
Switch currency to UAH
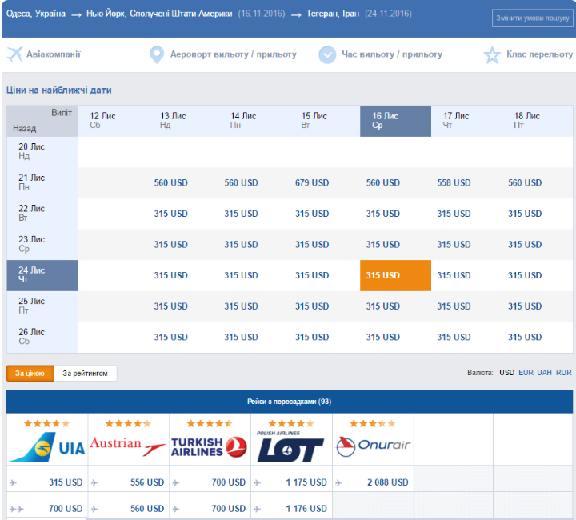click(x=545, y=373)
